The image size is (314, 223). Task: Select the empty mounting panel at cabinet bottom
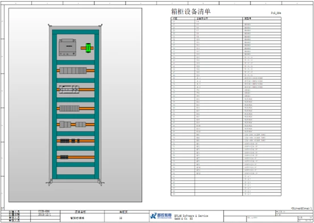[x=76, y=171]
